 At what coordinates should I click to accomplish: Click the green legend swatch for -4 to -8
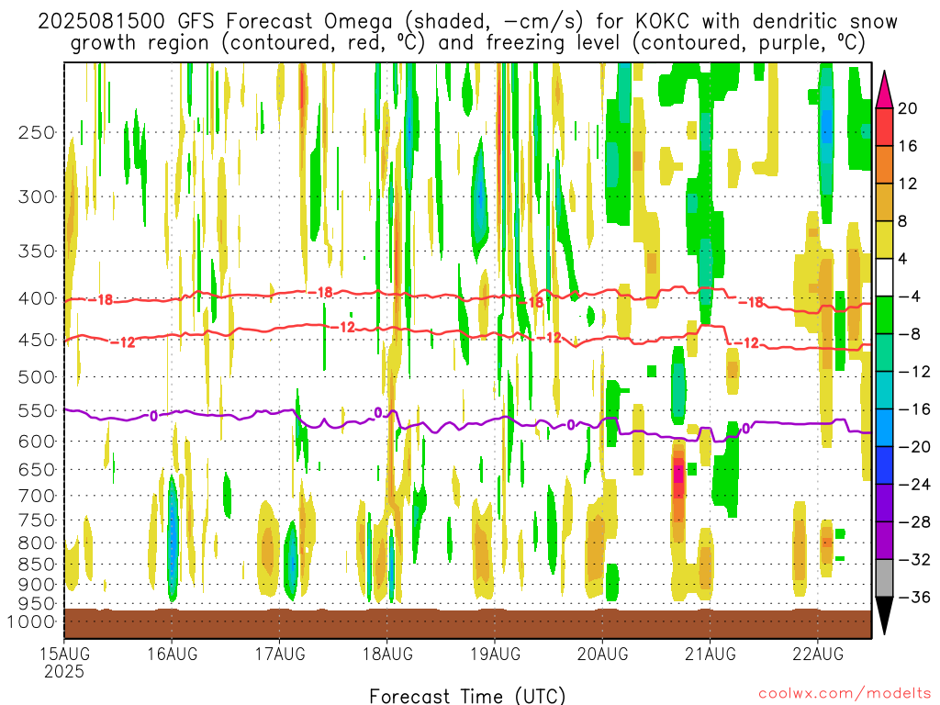pos(884,315)
